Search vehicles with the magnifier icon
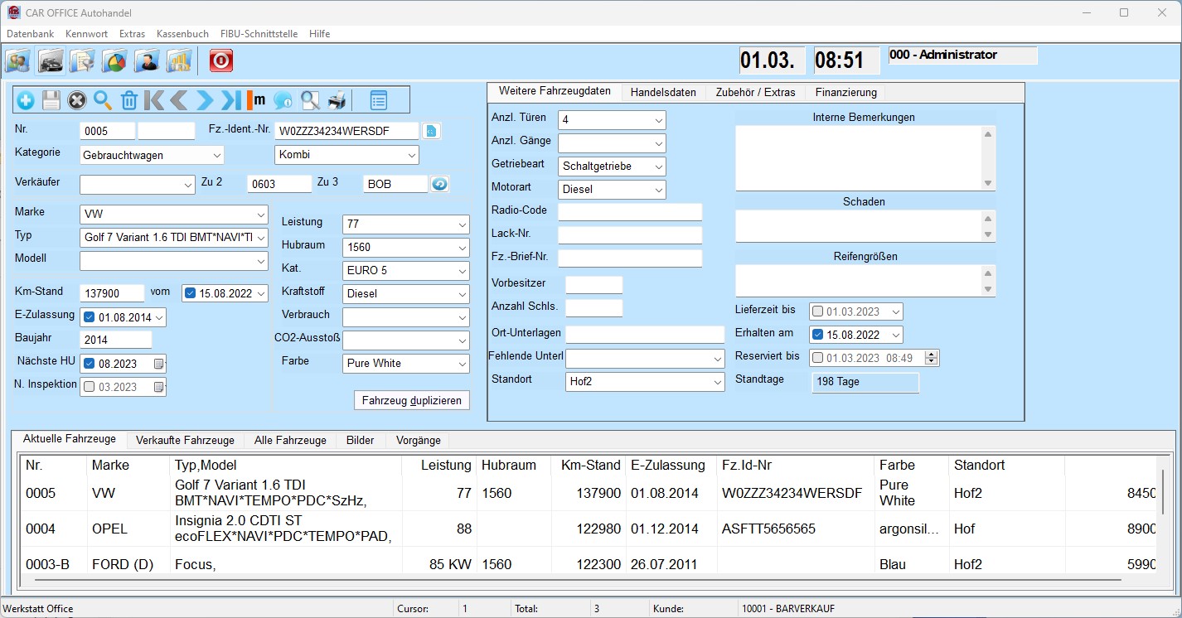The width and height of the screenshot is (1182, 618). (103, 101)
